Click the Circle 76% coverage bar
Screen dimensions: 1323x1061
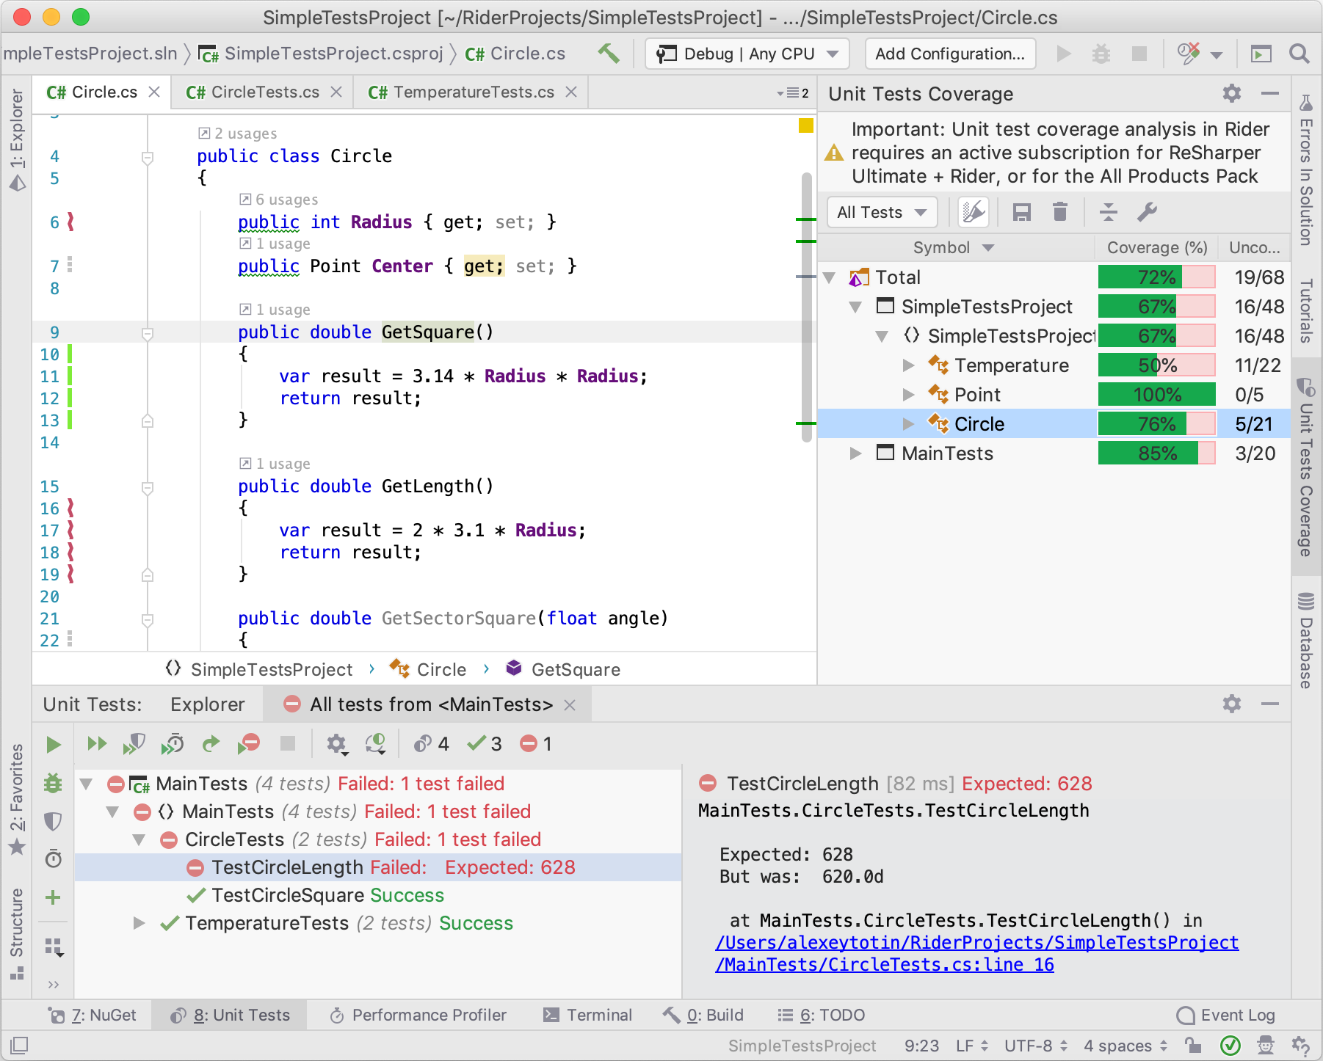pos(1156,423)
